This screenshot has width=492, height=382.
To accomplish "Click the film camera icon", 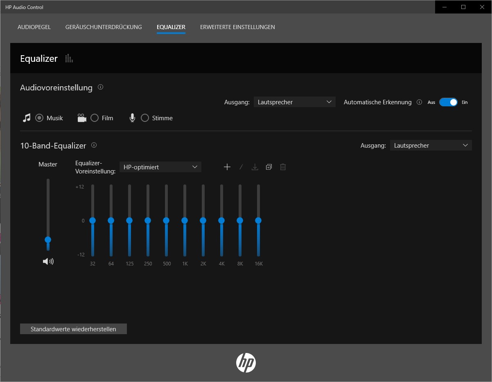I will pos(82,118).
